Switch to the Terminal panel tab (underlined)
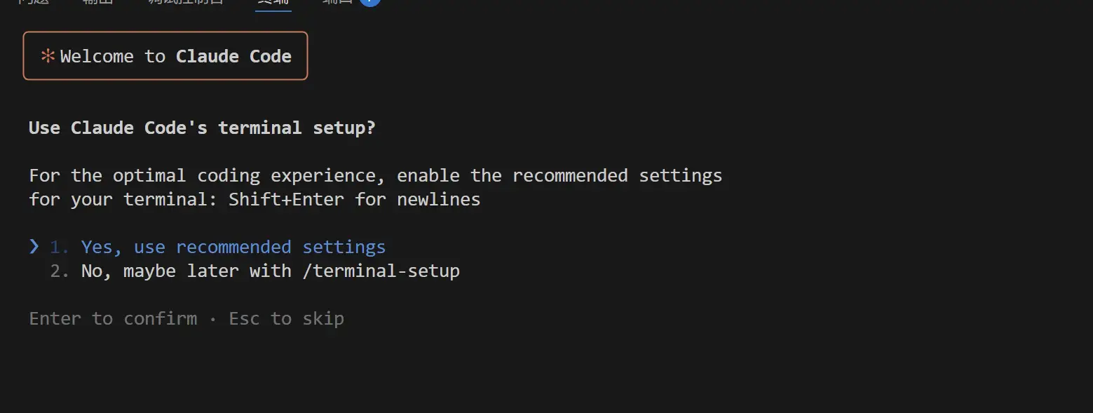Screen dimensions: 1093x413 tap(273, 2)
